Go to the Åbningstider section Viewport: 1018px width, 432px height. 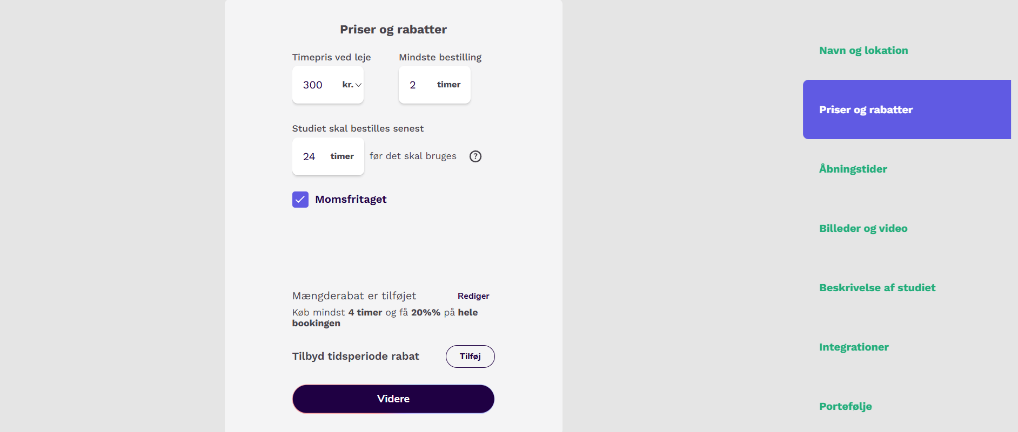853,169
